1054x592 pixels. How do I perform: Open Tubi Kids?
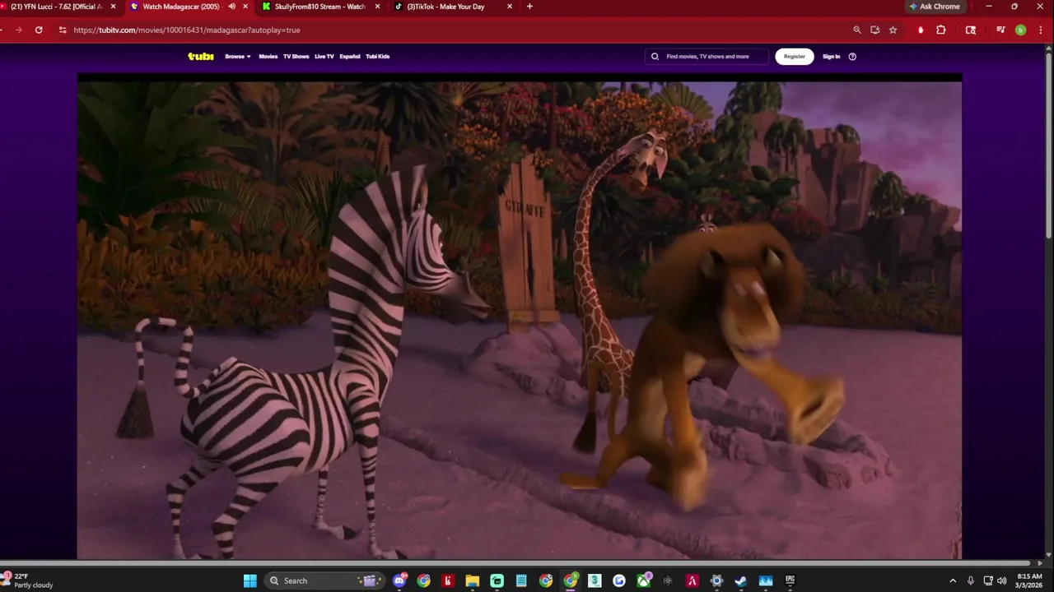click(378, 57)
